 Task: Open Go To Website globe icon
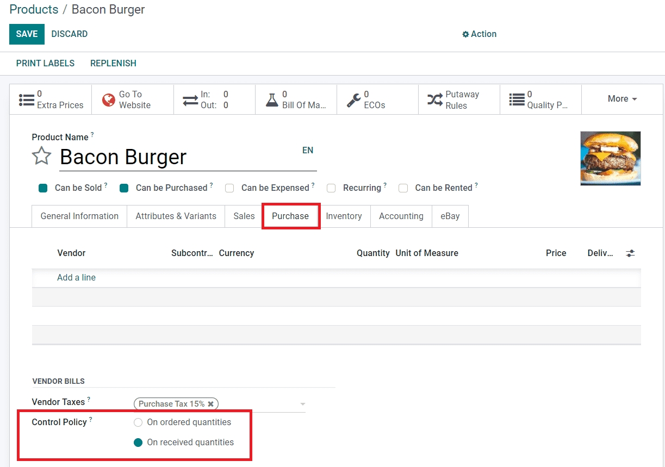(109, 99)
